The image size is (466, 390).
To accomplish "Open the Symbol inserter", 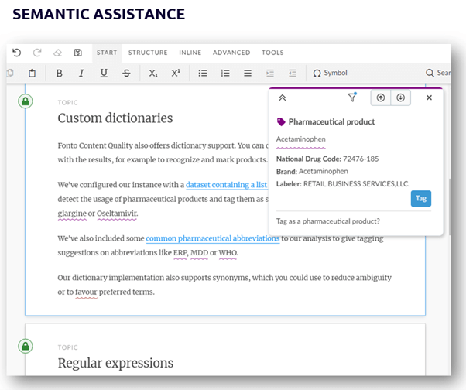I will [x=330, y=73].
